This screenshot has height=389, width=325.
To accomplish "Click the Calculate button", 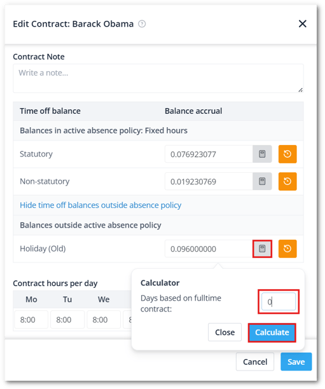I will point(272,332).
